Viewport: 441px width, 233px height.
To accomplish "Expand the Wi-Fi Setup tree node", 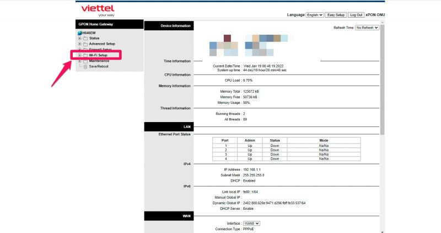I will pos(79,55).
